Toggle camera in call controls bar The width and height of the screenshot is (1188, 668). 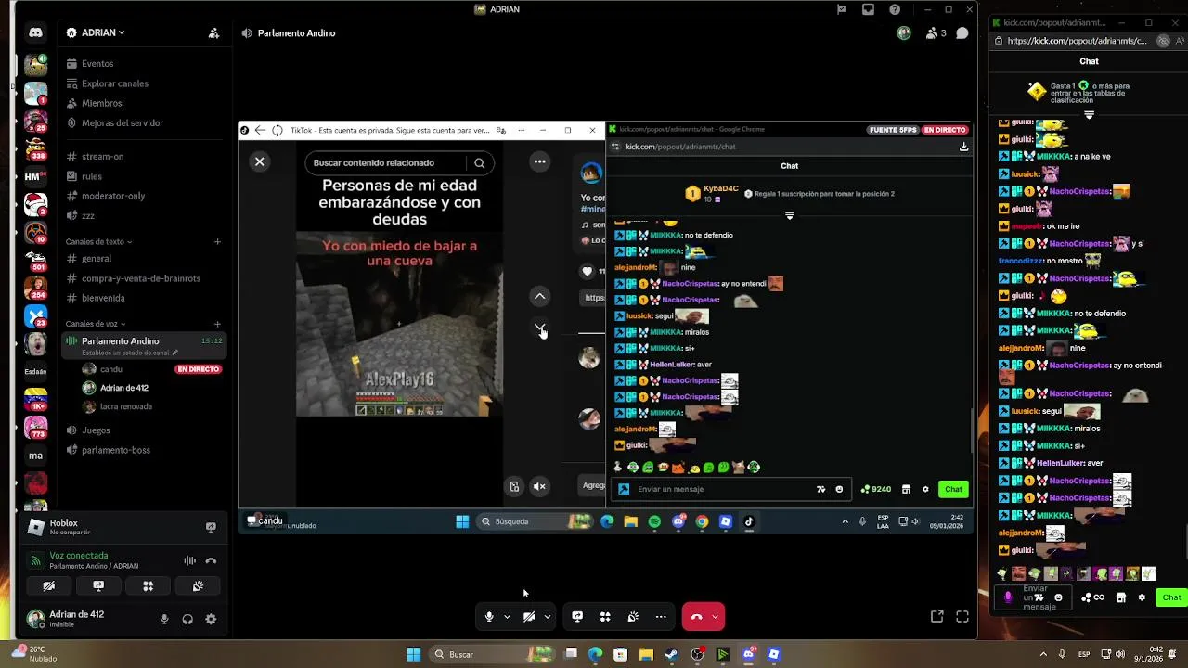(x=529, y=616)
